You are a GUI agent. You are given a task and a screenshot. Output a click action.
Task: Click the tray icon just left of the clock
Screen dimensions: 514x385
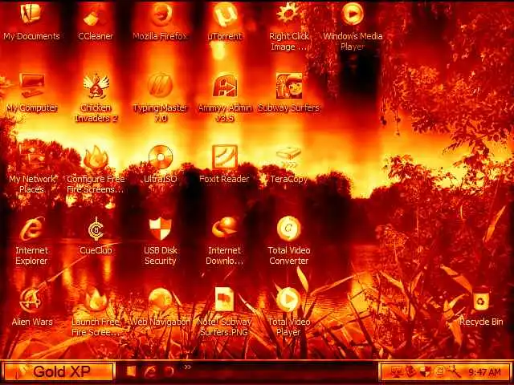point(455,372)
